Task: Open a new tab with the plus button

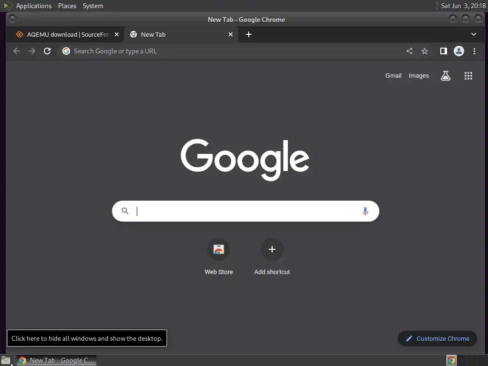Action: tap(248, 34)
